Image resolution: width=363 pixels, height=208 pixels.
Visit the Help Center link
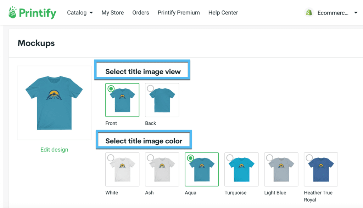click(x=223, y=13)
